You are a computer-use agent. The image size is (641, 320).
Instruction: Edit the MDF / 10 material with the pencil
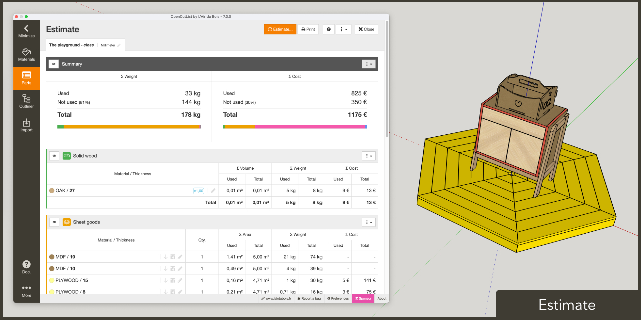tap(180, 269)
